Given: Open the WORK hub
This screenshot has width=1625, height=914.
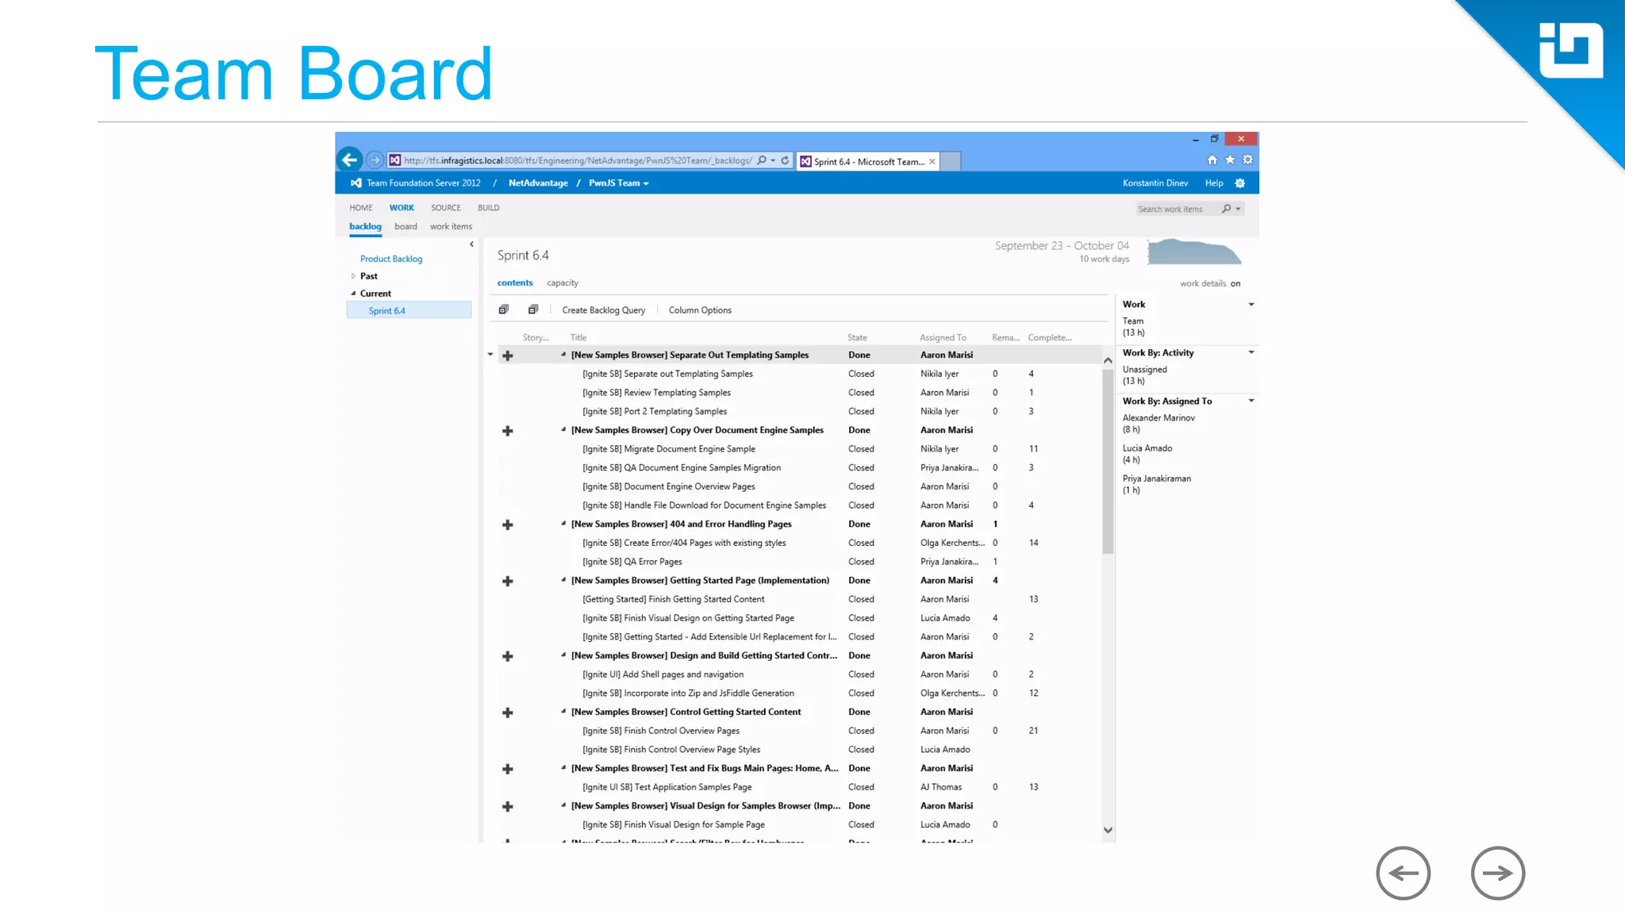Looking at the screenshot, I should coord(401,208).
